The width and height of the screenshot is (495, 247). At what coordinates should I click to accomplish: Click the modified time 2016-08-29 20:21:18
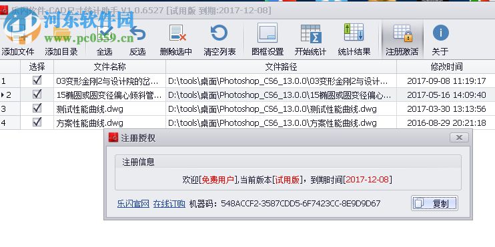pos(446,123)
